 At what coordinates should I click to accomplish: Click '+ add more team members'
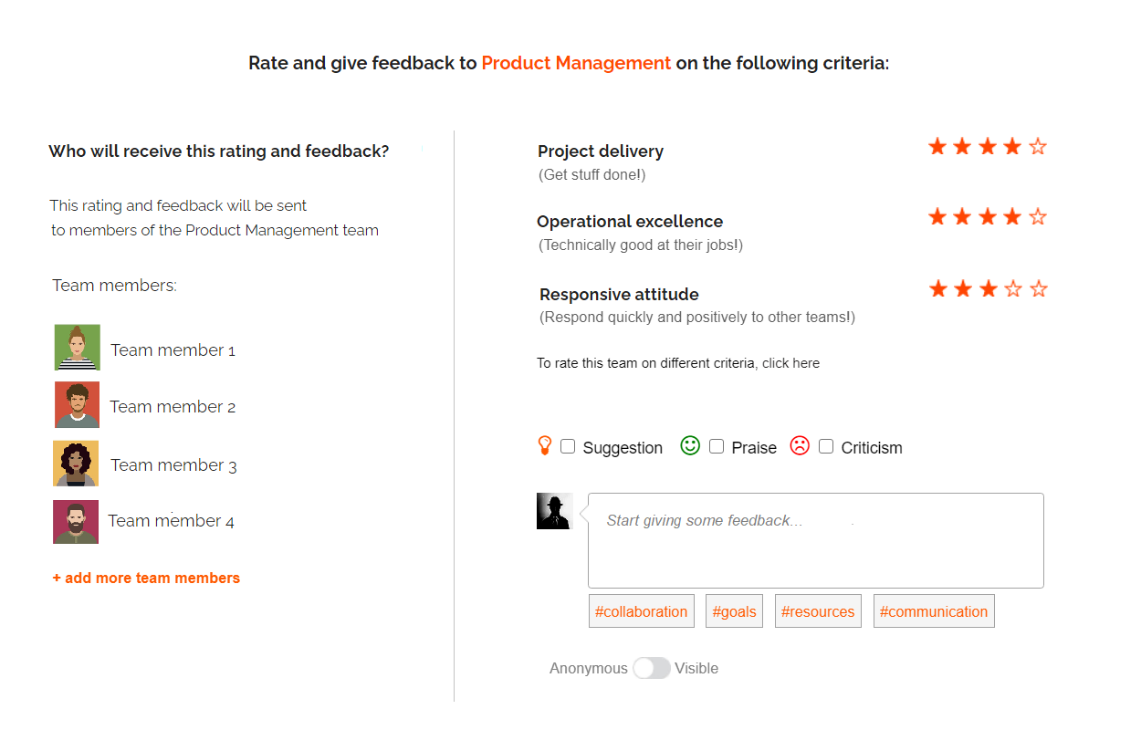146,578
